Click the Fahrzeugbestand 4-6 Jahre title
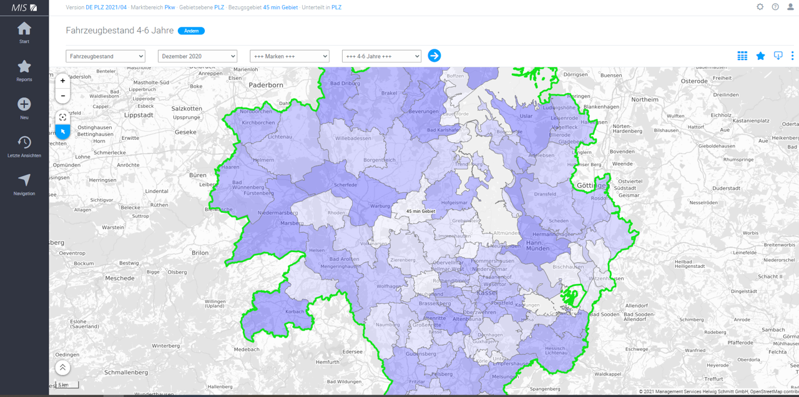The width and height of the screenshot is (799, 397). [x=120, y=30]
